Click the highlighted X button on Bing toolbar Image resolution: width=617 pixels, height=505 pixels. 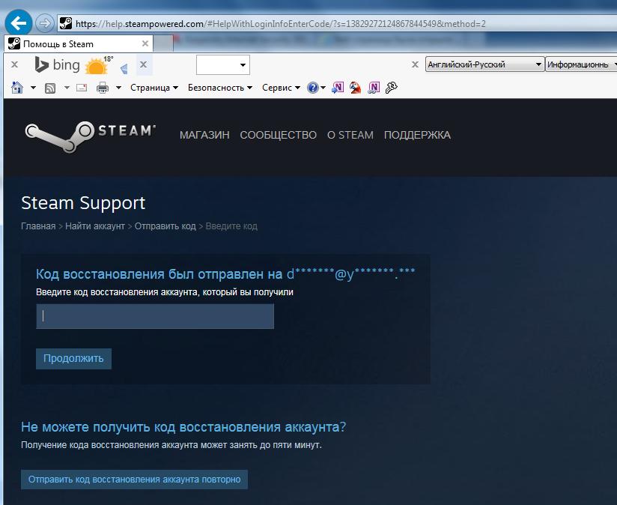pyautogui.click(x=144, y=64)
